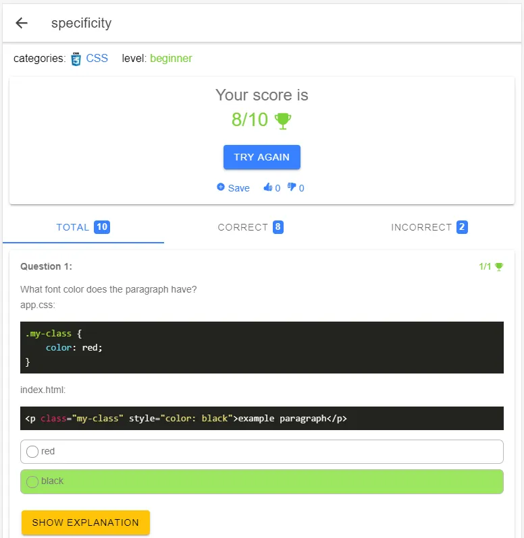
Task: Click the plus icon next to Save
Action: (x=221, y=187)
